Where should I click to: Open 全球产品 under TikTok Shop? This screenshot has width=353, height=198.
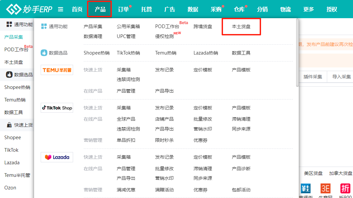[x=126, y=119]
